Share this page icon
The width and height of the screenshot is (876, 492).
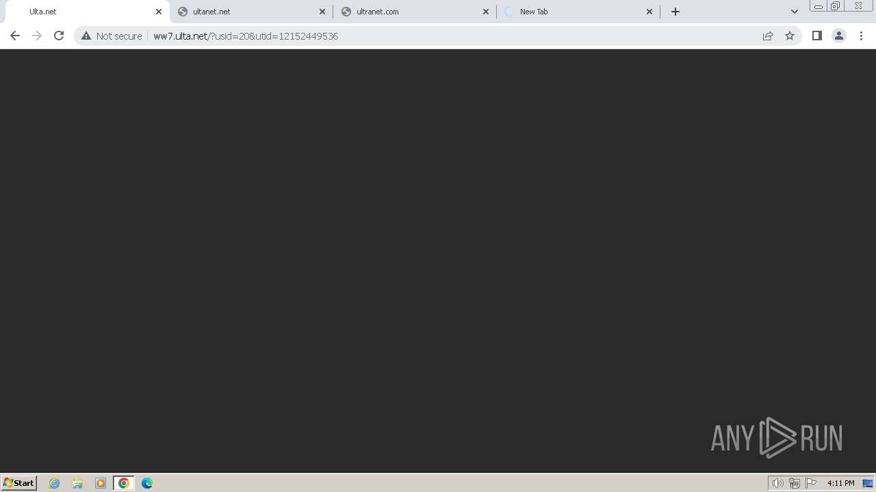coord(768,36)
